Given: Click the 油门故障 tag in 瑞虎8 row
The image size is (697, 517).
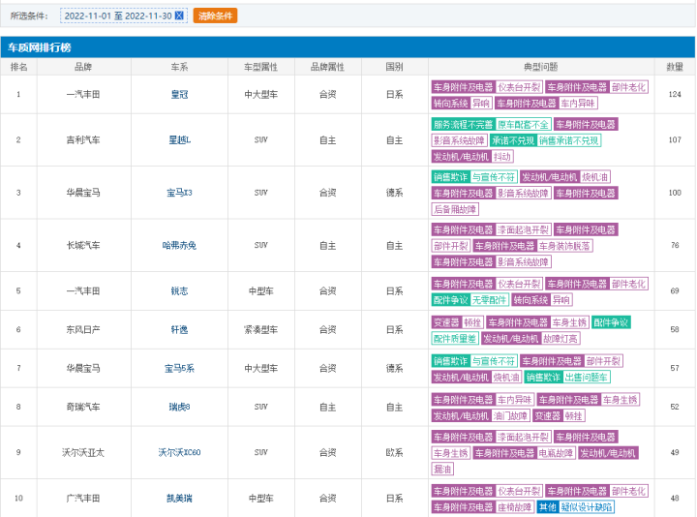Looking at the screenshot, I should pyautogui.click(x=510, y=416).
